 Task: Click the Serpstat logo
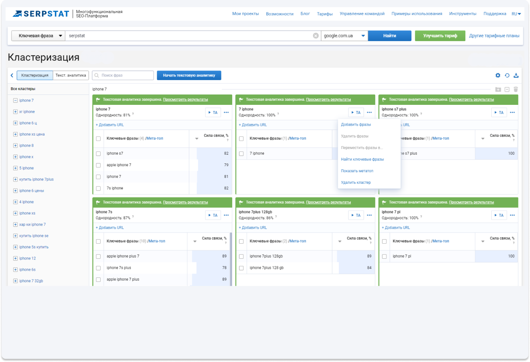click(x=41, y=14)
